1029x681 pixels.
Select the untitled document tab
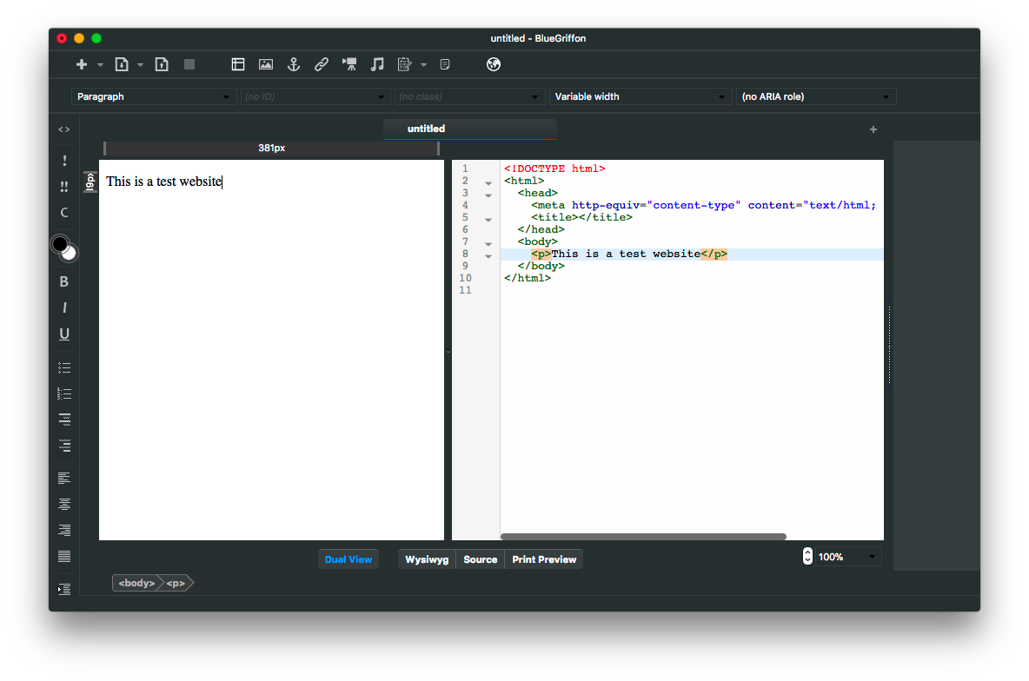point(470,129)
